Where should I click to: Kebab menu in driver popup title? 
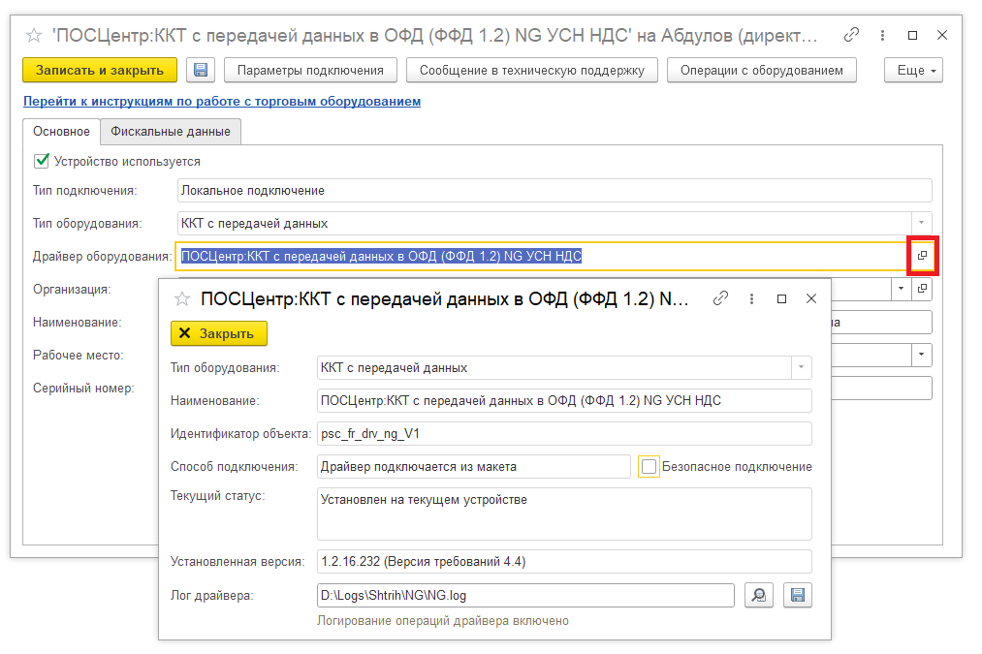tap(751, 299)
